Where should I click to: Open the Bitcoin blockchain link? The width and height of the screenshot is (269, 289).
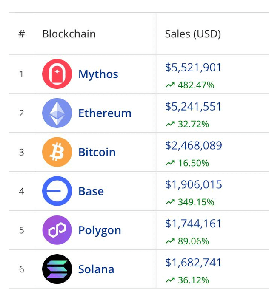pyautogui.click(x=97, y=152)
